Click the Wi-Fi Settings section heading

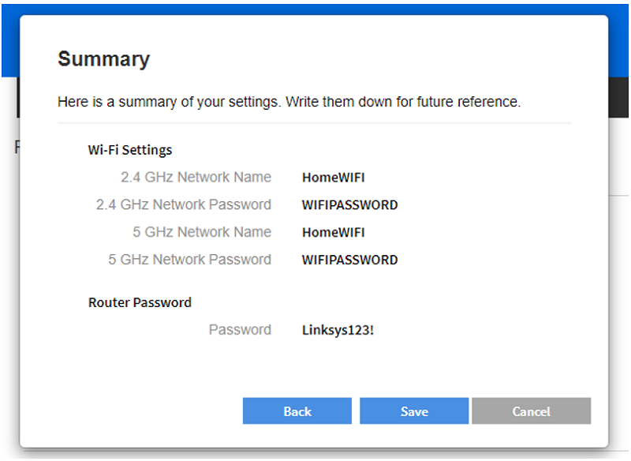pos(130,150)
